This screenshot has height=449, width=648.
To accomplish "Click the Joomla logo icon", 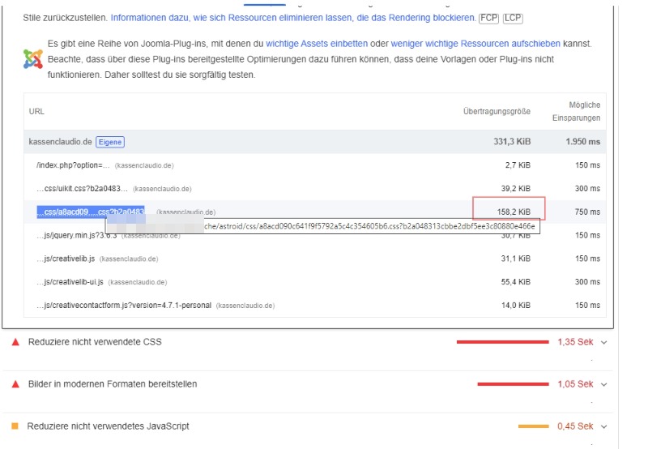I will click(33, 59).
